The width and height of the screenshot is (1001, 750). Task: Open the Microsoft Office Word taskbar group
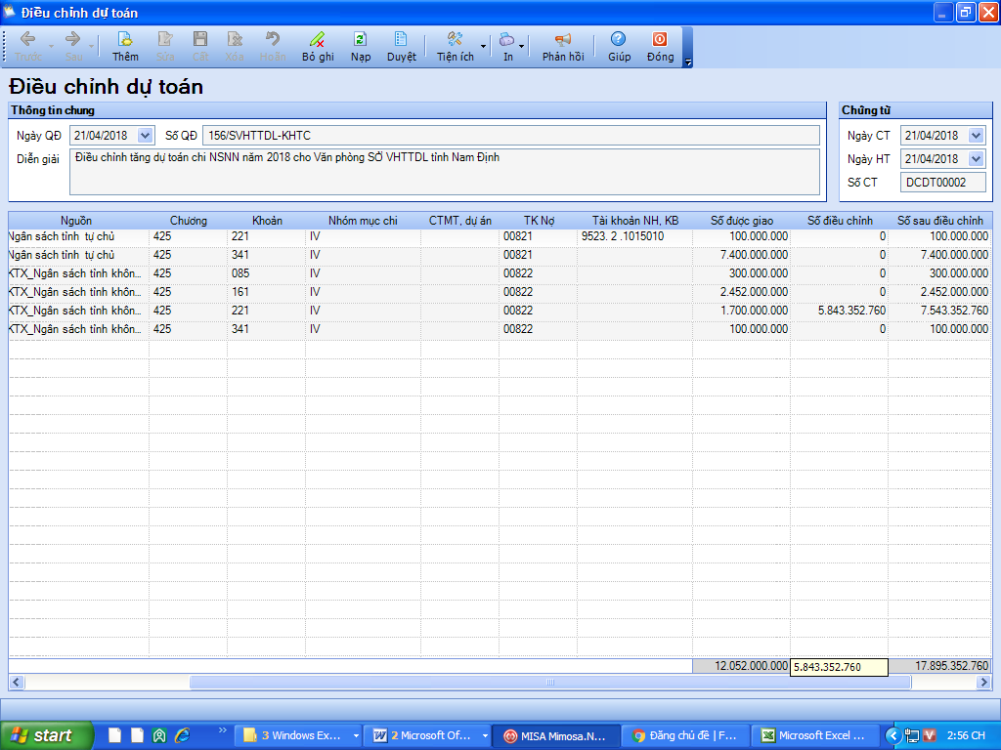pos(427,736)
